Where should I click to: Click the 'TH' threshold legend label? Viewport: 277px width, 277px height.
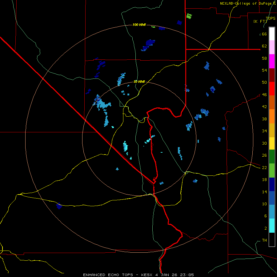pyautogui.click(x=264, y=240)
